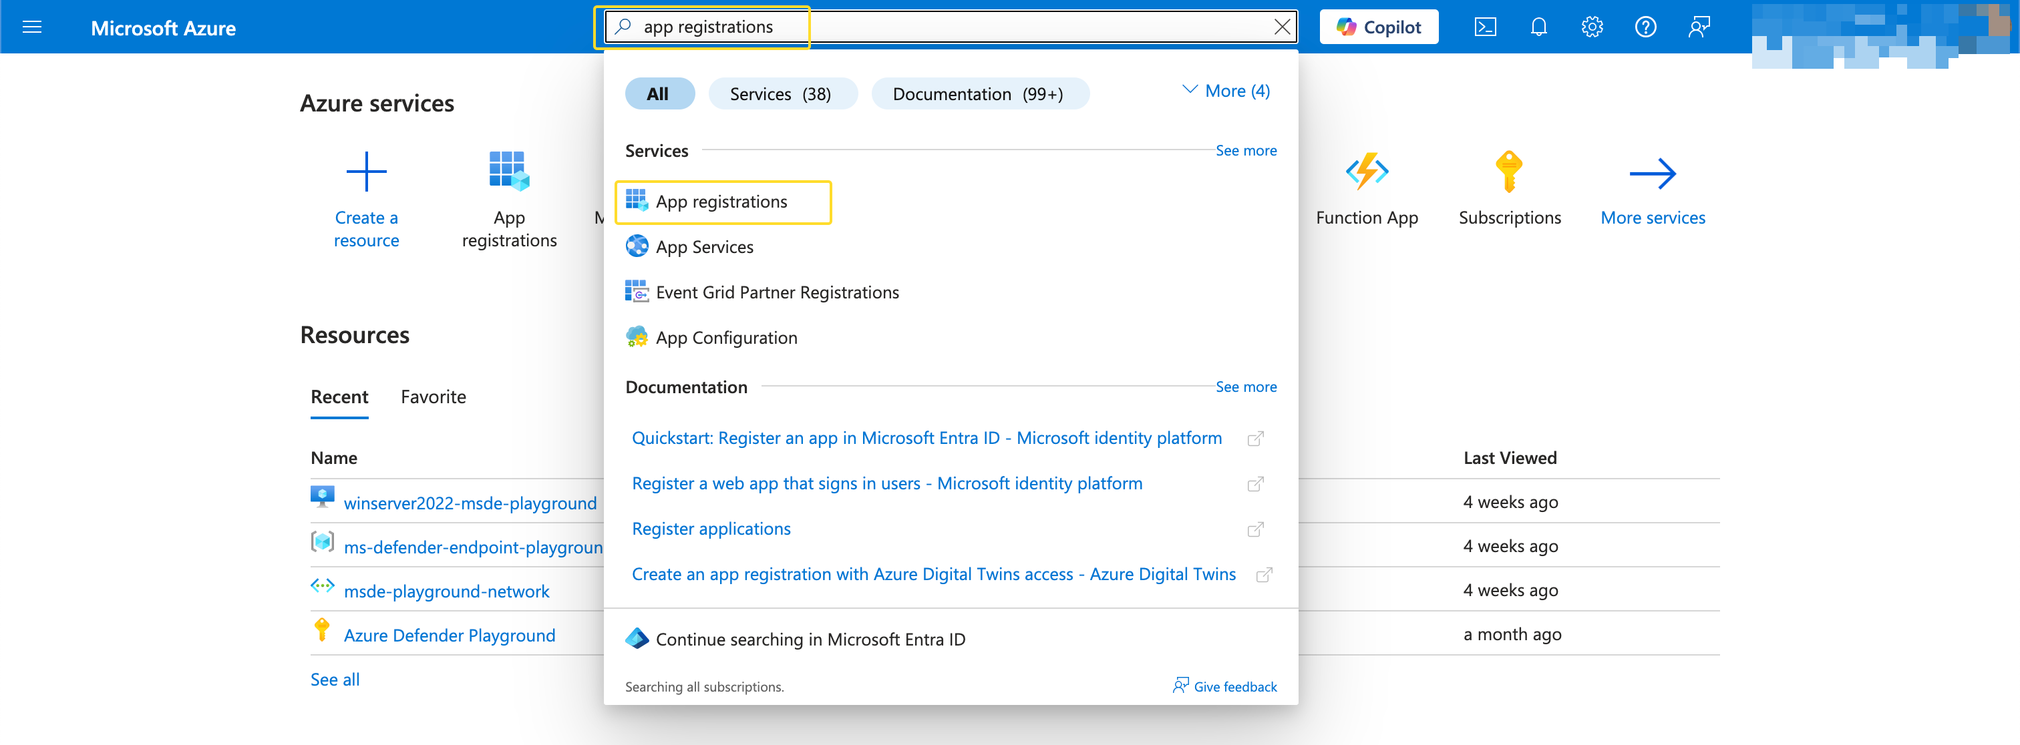
Task: Clear the search box with X
Action: 1282,27
